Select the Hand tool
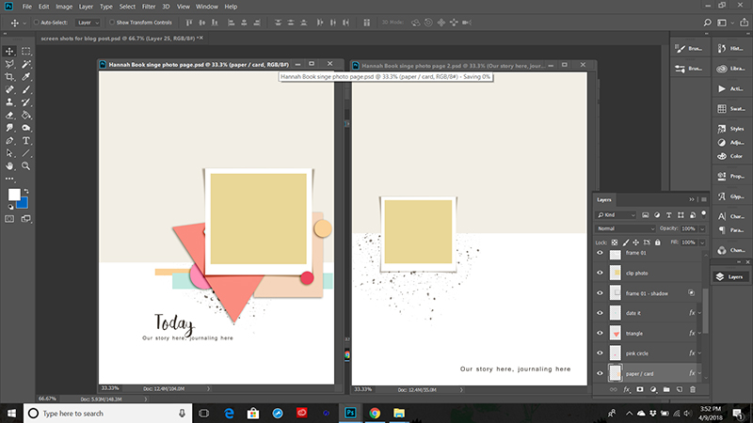 click(x=9, y=166)
